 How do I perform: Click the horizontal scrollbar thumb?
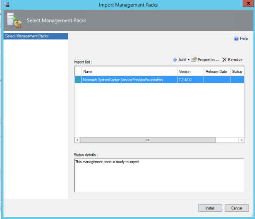pos(148,140)
